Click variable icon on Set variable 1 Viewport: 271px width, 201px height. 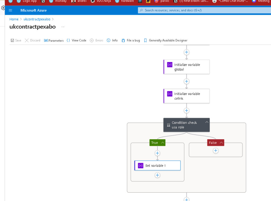pyautogui.click(x=141, y=165)
